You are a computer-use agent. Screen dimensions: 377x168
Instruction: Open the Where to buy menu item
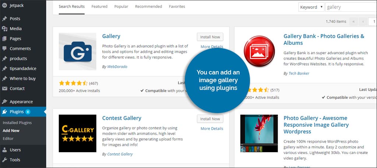pos(23,78)
